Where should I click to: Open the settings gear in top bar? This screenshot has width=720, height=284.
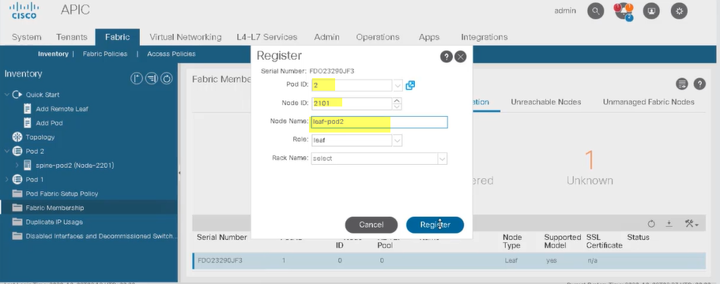[679, 11]
